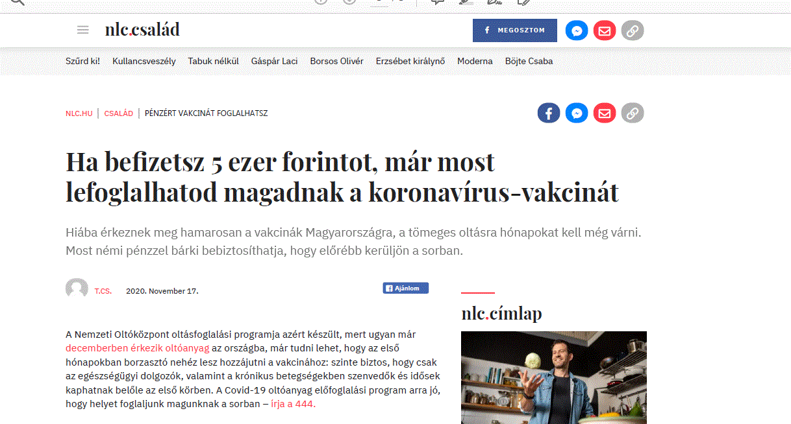The width and height of the screenshot is (791, 424).
Task: Open the hamburger menu beside the nlc.család logo
Action: coord(82,30)
